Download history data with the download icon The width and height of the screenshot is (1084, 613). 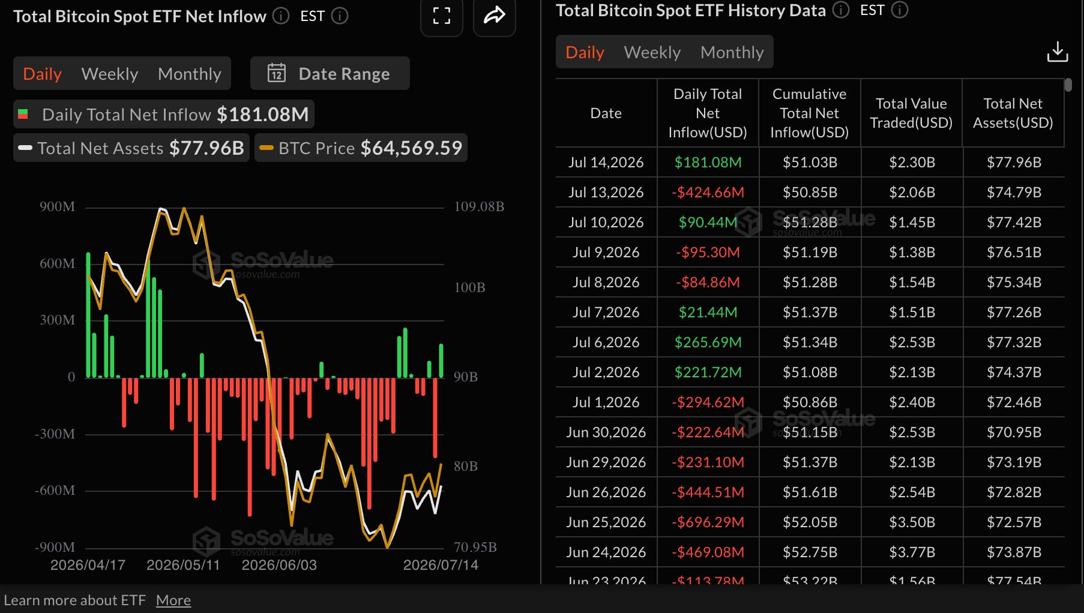(1058, 52)
